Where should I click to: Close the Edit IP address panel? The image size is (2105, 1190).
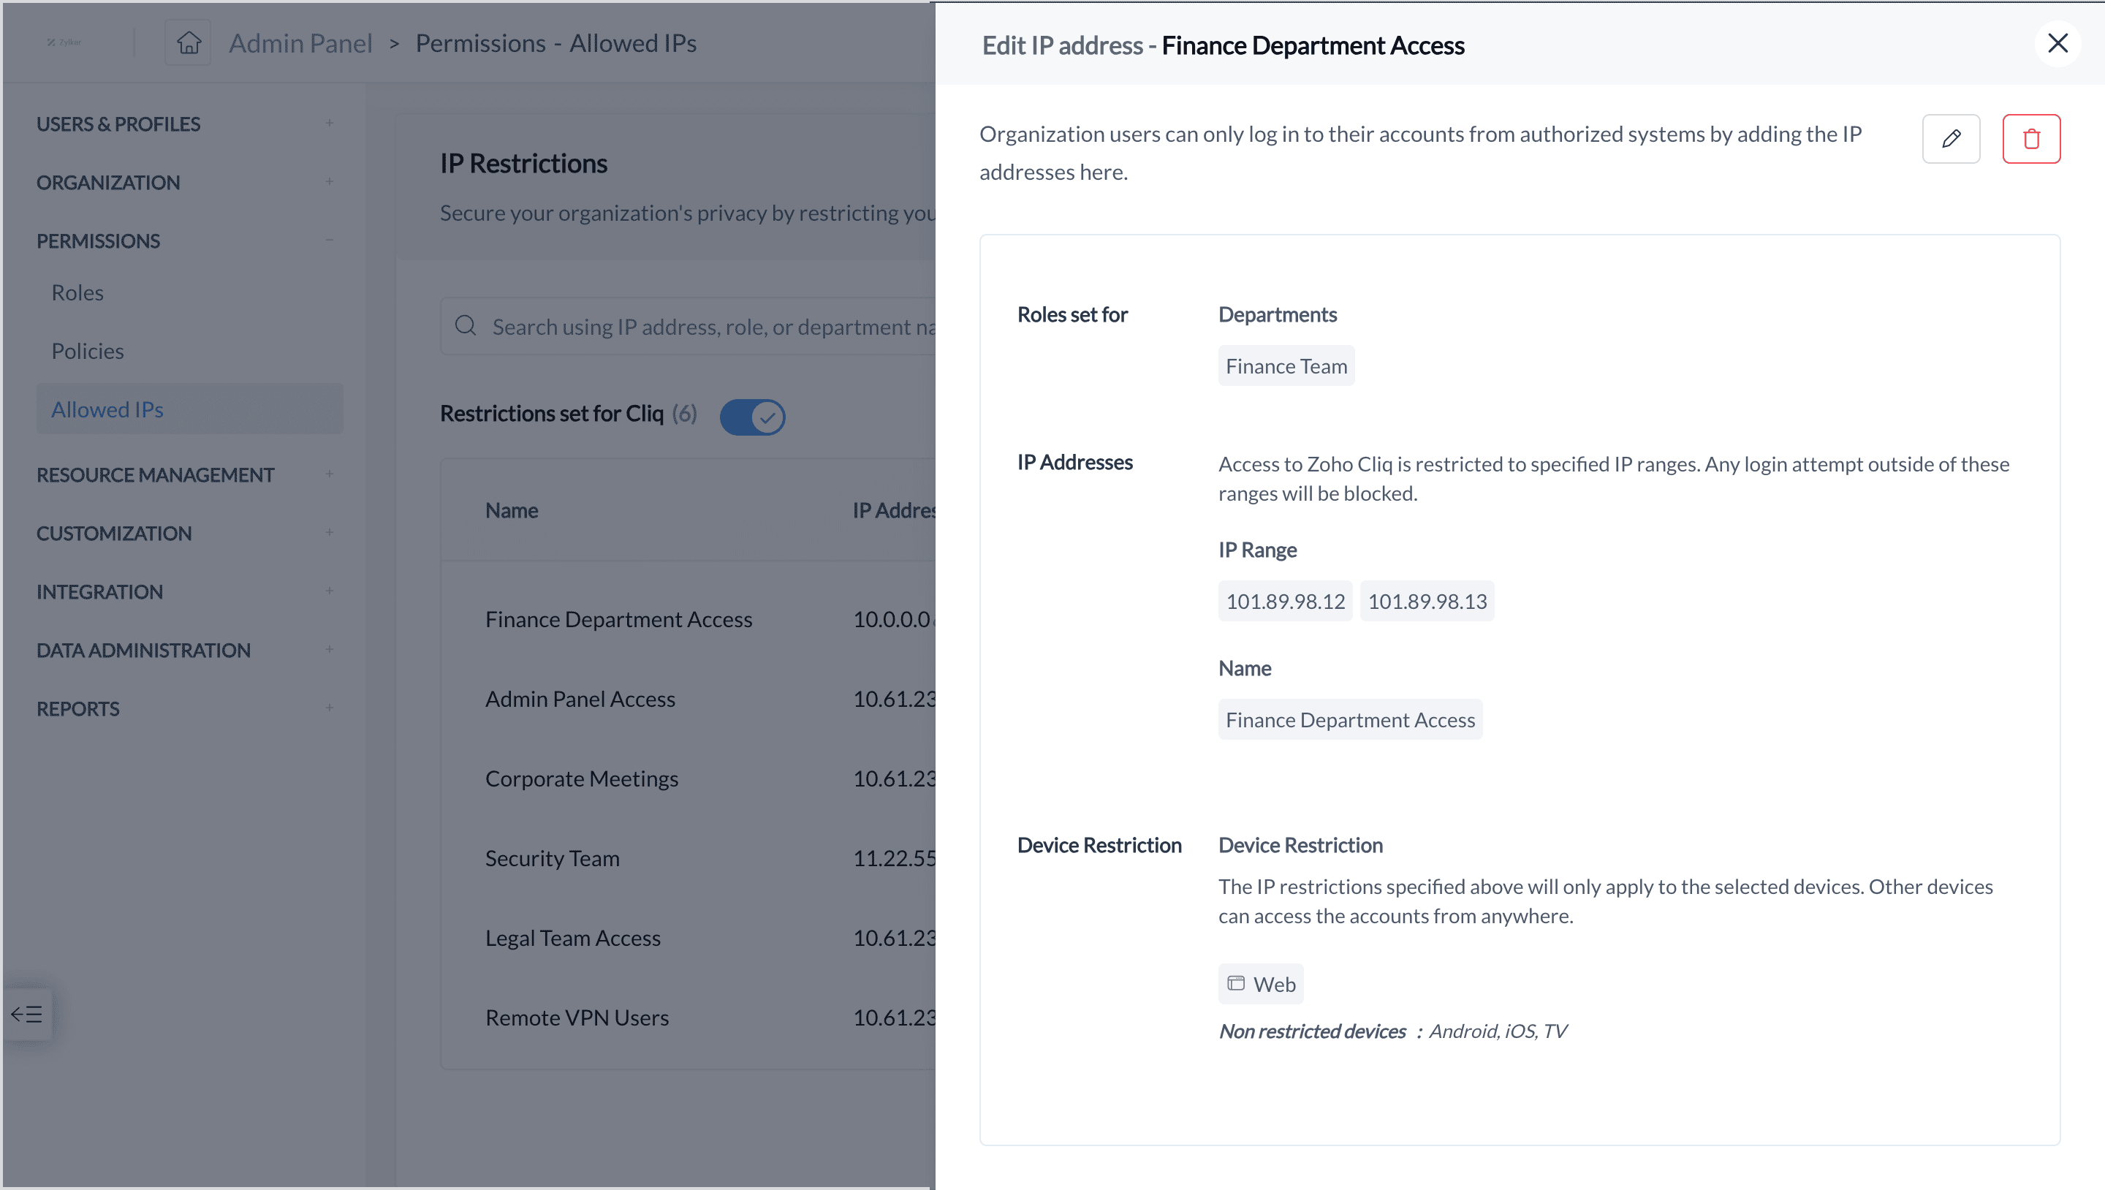coord(2057,43)
